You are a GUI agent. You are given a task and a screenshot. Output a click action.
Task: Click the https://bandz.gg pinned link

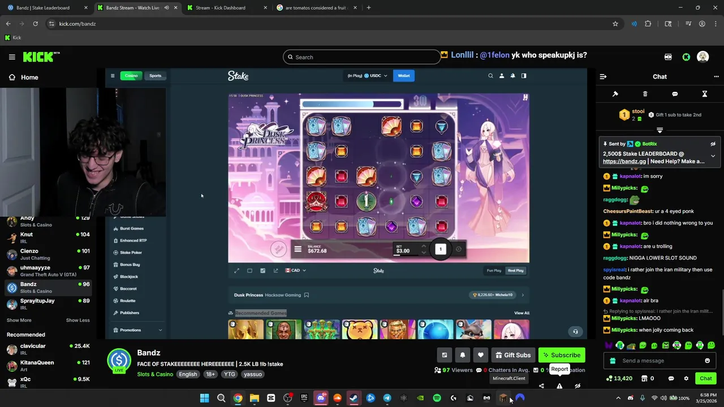pos(624,161)
